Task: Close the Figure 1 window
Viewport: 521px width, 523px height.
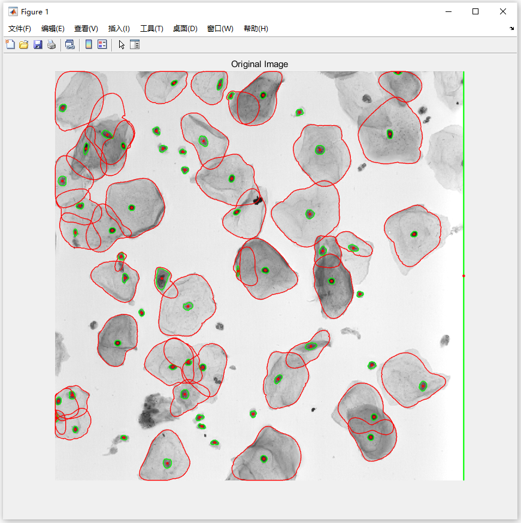Action: [x=503, y=11]
